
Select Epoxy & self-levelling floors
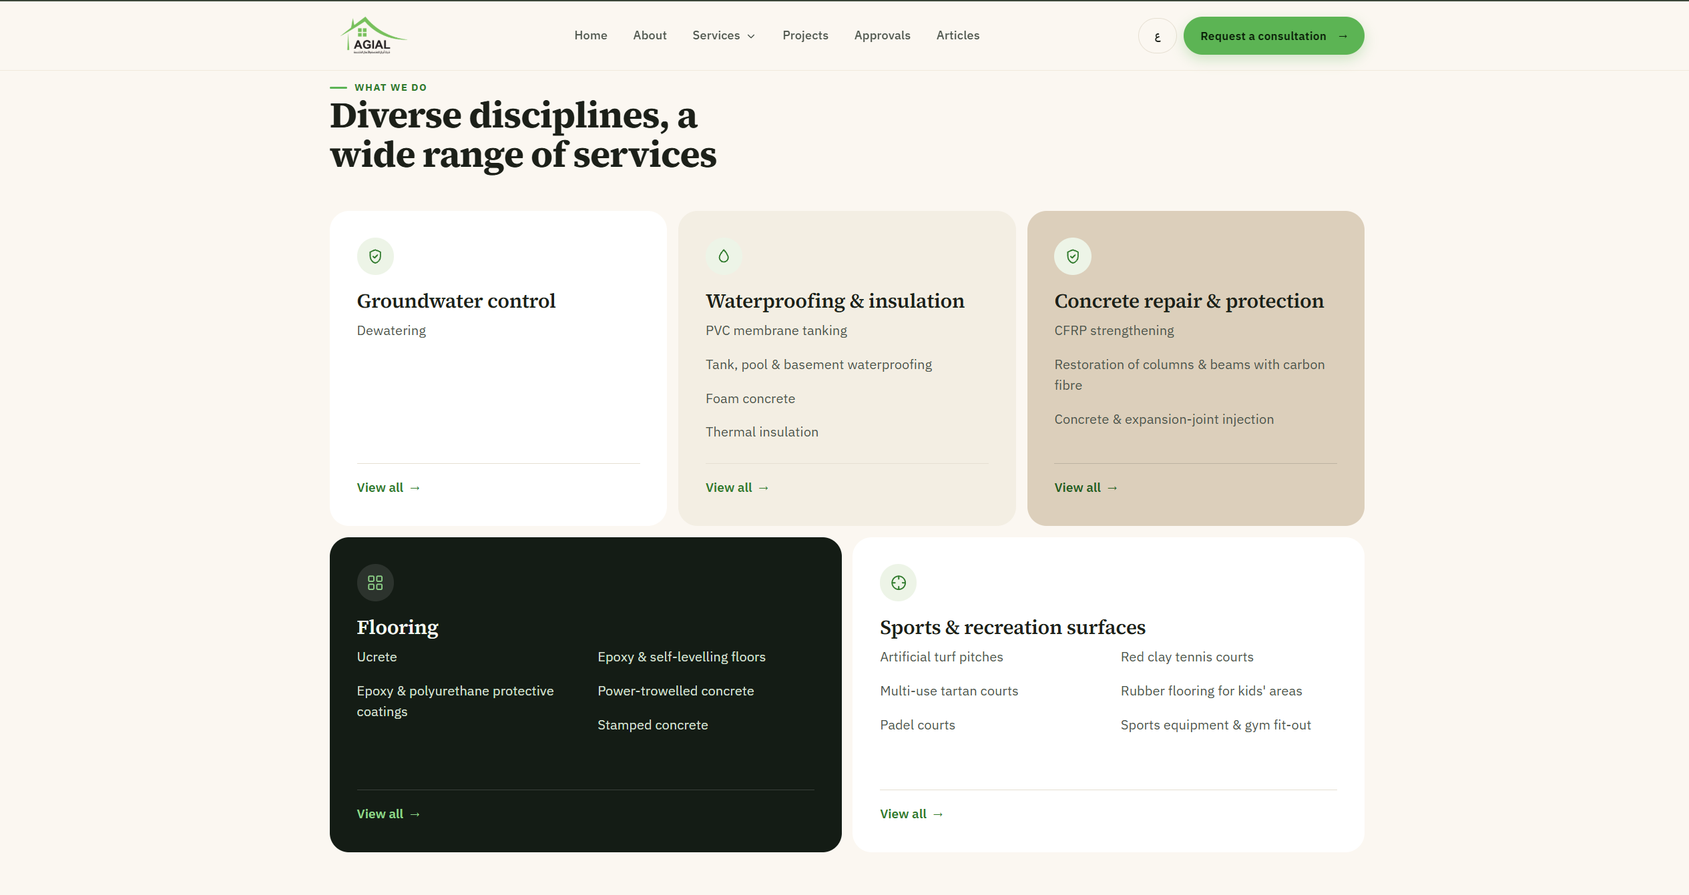(x=681, y=657)
